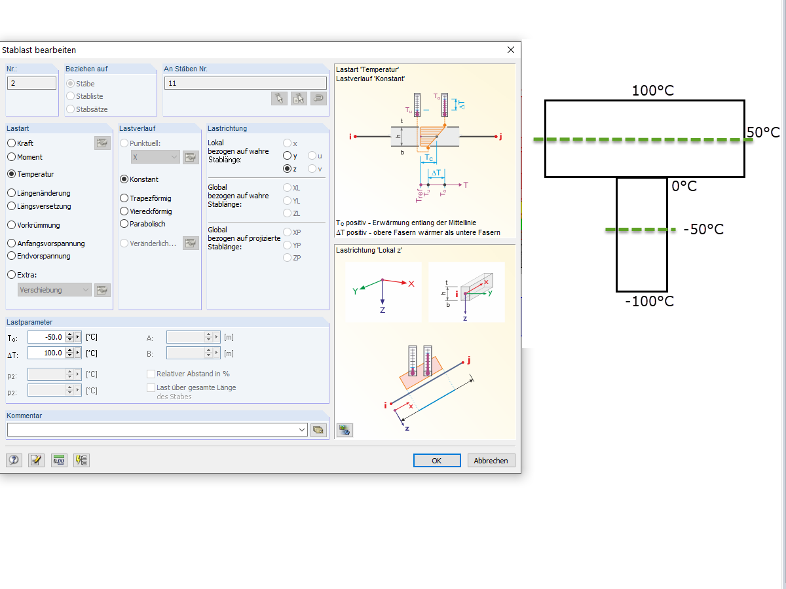Viewport: 786px width, 589px height.
Task: Select the Vorkrümmung load type
Action: 33,225
